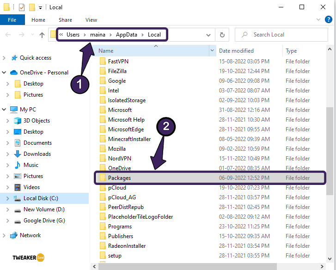Select Videos in navigation pane
Image resolution: width=336 pixels, height=270 pixels.
tap(31, 187)
